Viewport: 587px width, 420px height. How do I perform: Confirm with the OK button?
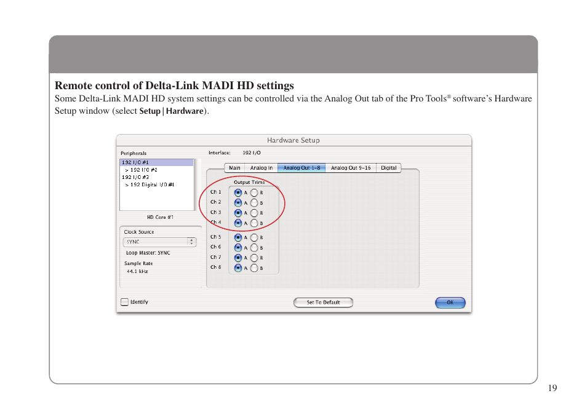coord(450,302)
